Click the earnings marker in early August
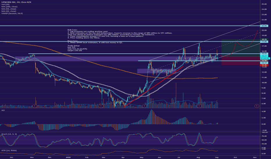The width and height of the screenshot is (271, 159). [199, 106]
